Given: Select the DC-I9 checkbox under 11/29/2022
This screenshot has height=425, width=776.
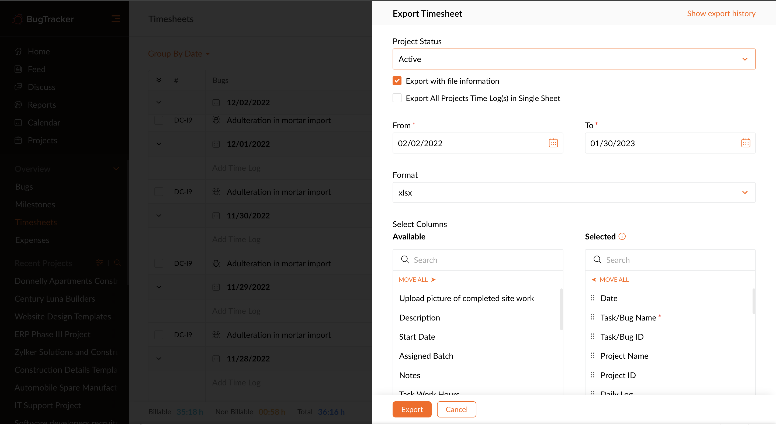Looking at the screenshot, I should tap(159, 335).
